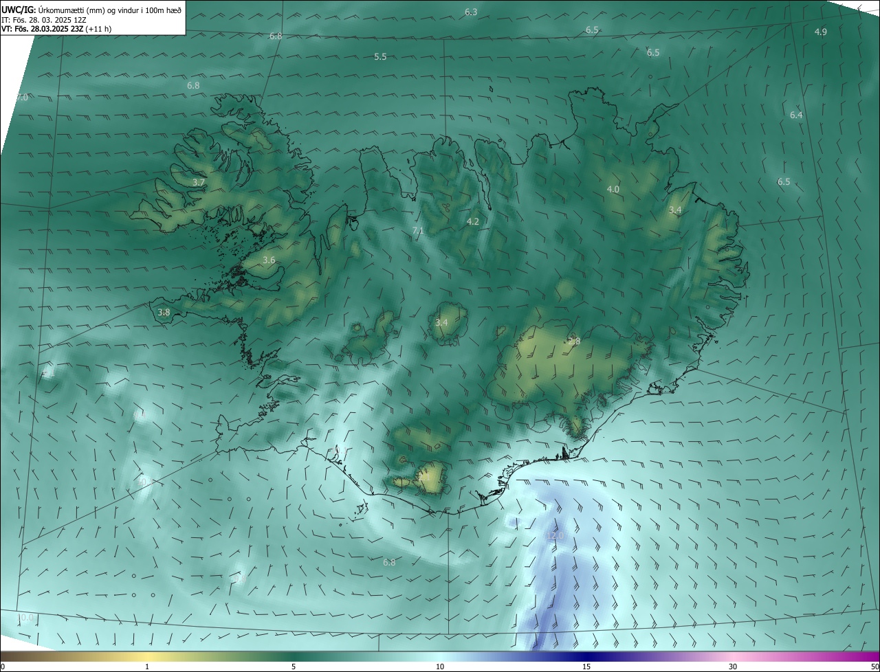Click the init time 'IT: Fös. 28. 03. 2025 12Z'
Image resolution: width=880 pixels, height=672 pixels.
(44, 20)
